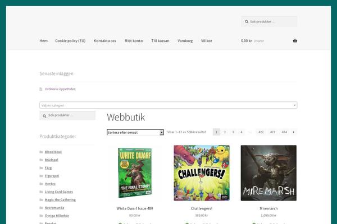Open the Sortera efter senast dropdown
The height and width of the screenshot is (224, 337).
pyautogui.click(x=135, y=133)
